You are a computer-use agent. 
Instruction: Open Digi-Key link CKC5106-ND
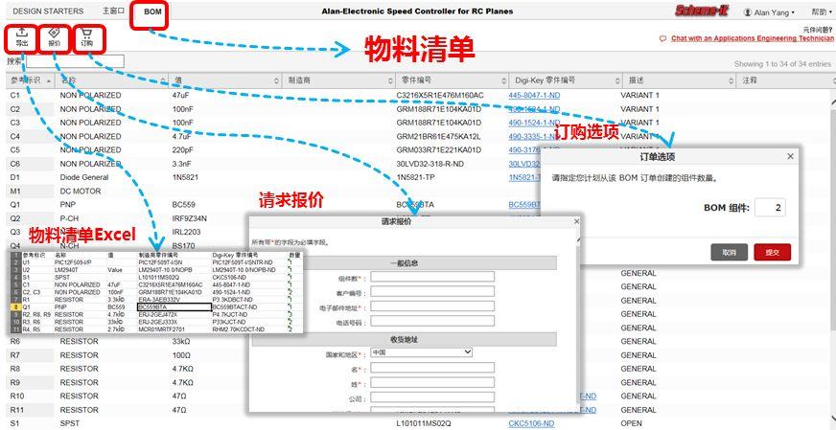click(x=531, y=423)
